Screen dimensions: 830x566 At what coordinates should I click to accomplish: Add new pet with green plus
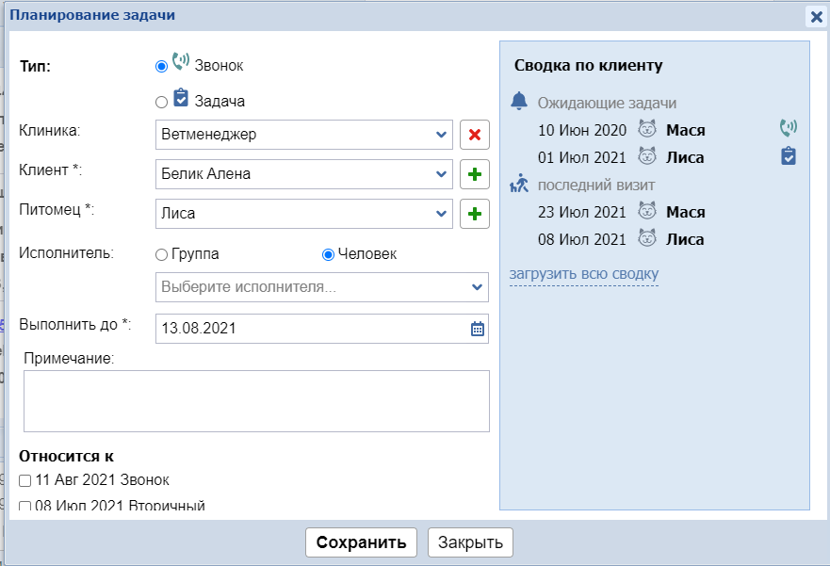(x=474, y=214)
